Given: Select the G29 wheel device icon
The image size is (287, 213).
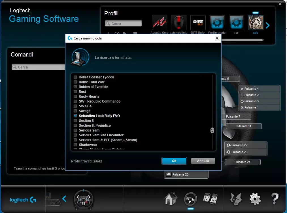Looking at the screenshot, I should click(84, 200).
